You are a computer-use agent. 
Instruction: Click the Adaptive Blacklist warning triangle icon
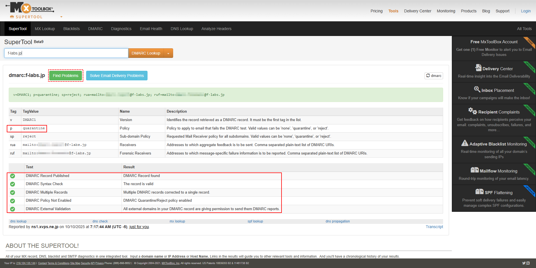[x=465, y=143]
